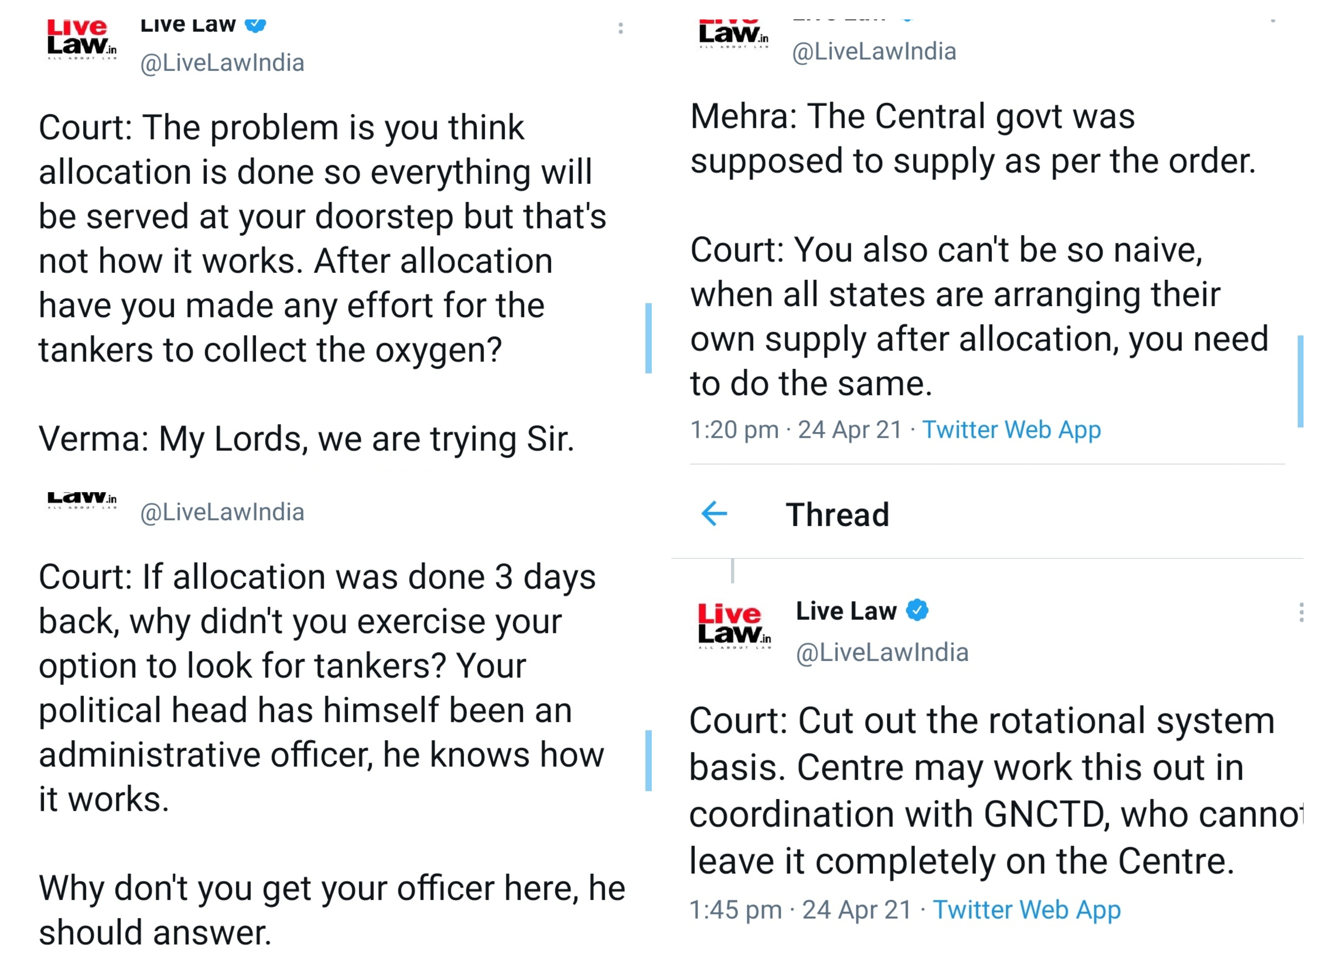Open the more options menu on the doorstep allocation tweet
Screen dimensions: 1323x965
[621, 28]
